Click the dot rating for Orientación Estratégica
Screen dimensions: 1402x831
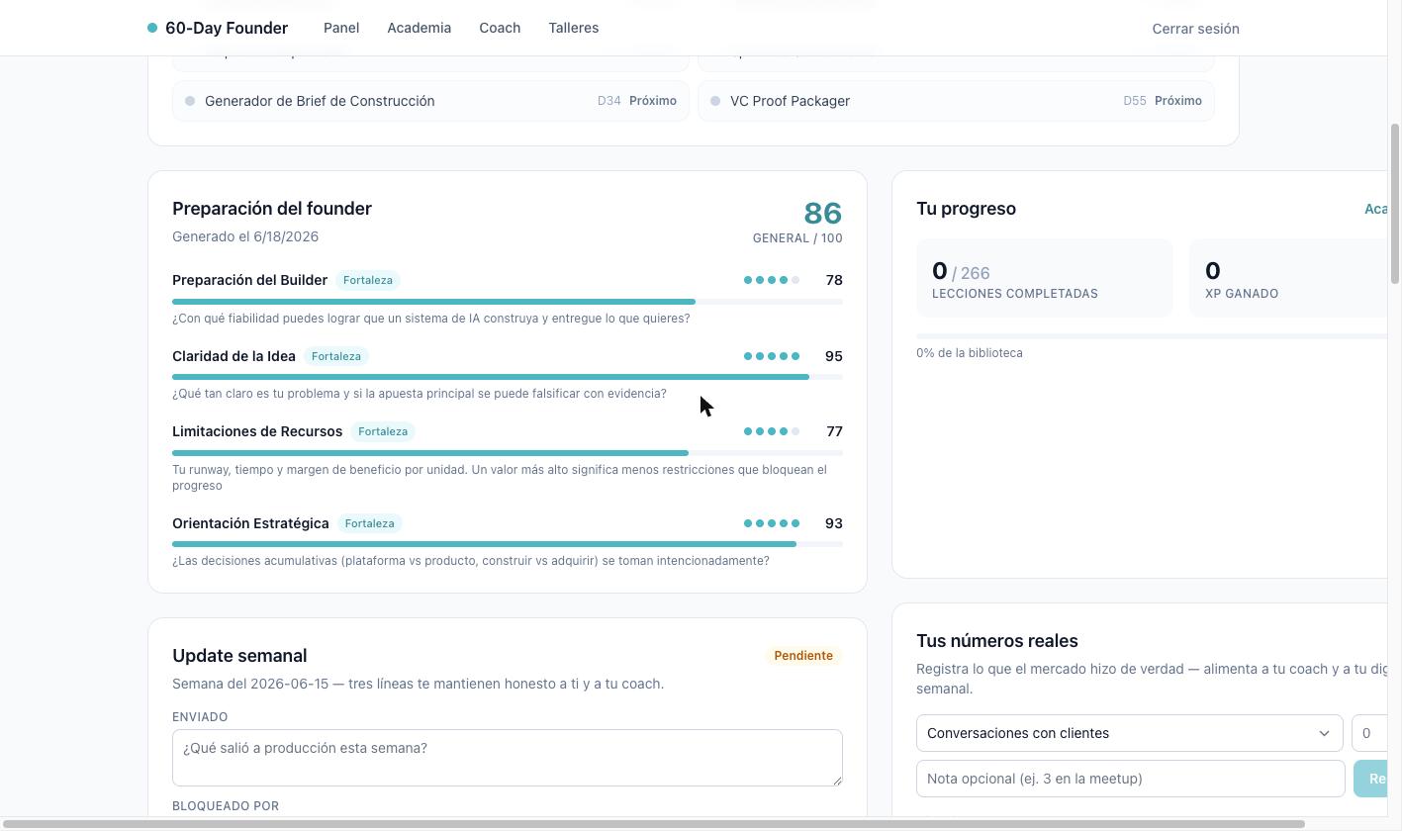coord(772,523)
